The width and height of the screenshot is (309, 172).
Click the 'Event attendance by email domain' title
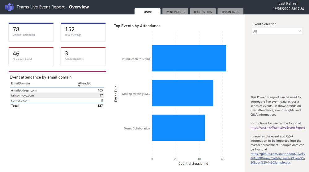41,77
